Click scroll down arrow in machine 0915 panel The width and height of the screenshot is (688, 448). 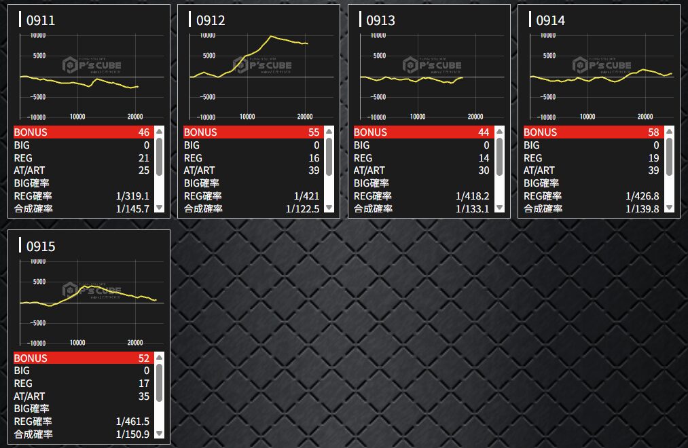coord(160,434)
